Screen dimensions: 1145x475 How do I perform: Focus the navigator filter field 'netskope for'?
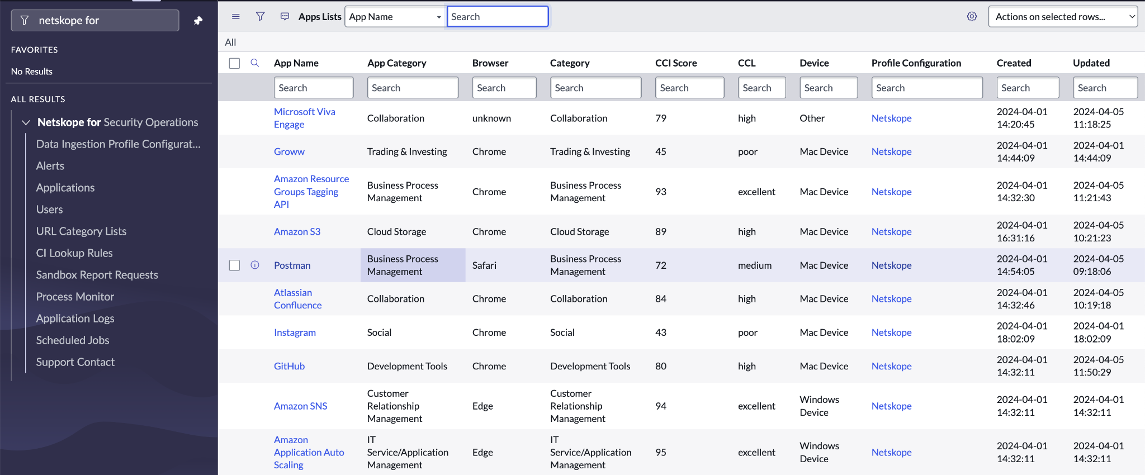pos(95,21)
